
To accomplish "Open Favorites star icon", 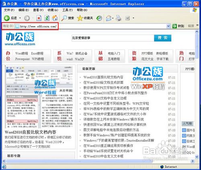I will (80, 18).
